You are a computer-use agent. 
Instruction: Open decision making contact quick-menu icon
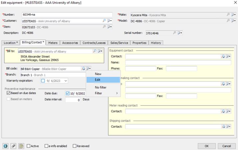pos(228,84)
